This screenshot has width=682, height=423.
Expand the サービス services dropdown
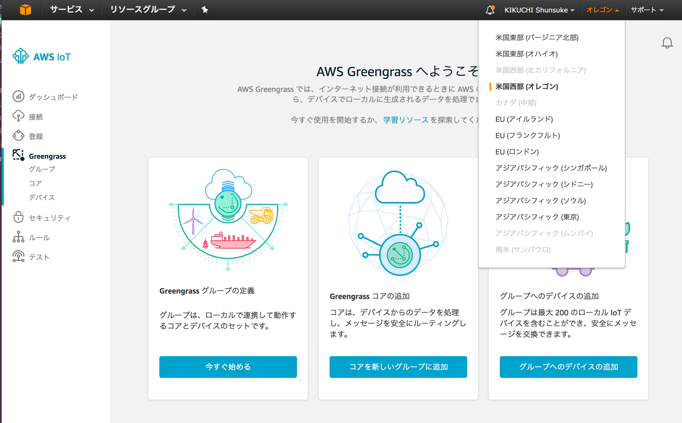[x=72, y=10]
